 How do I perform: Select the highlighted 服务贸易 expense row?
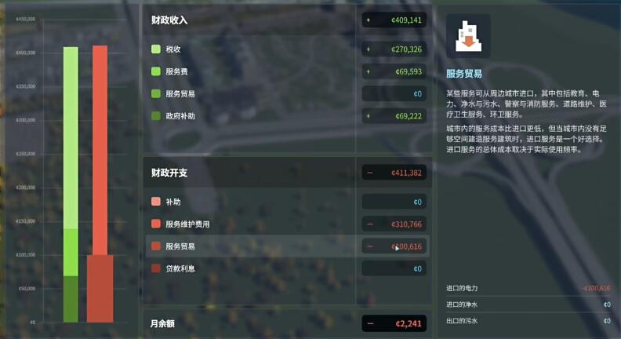tap(288, 246)
